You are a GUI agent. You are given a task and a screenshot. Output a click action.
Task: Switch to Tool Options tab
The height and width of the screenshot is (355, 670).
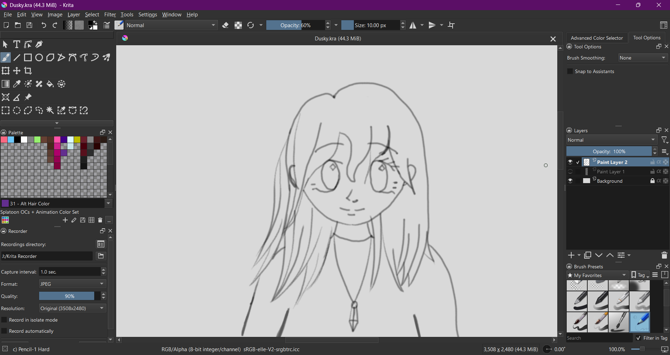pos(647,38)
